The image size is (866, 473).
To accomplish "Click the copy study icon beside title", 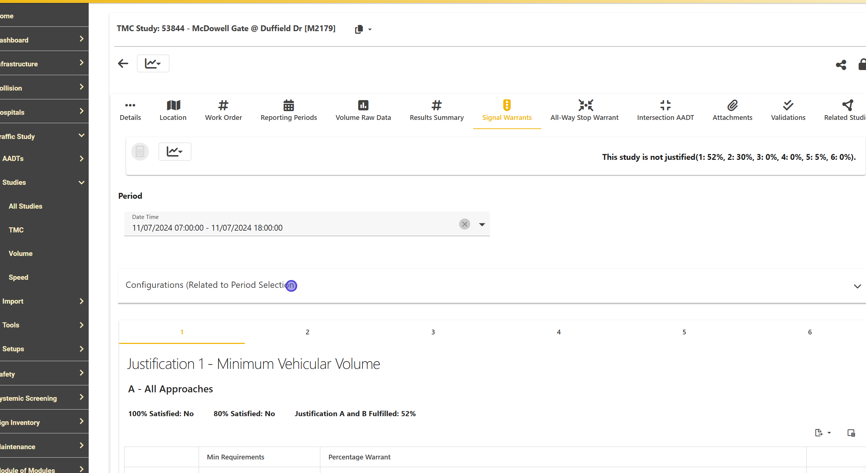I will pyautogui.click(x=359, y=29).
